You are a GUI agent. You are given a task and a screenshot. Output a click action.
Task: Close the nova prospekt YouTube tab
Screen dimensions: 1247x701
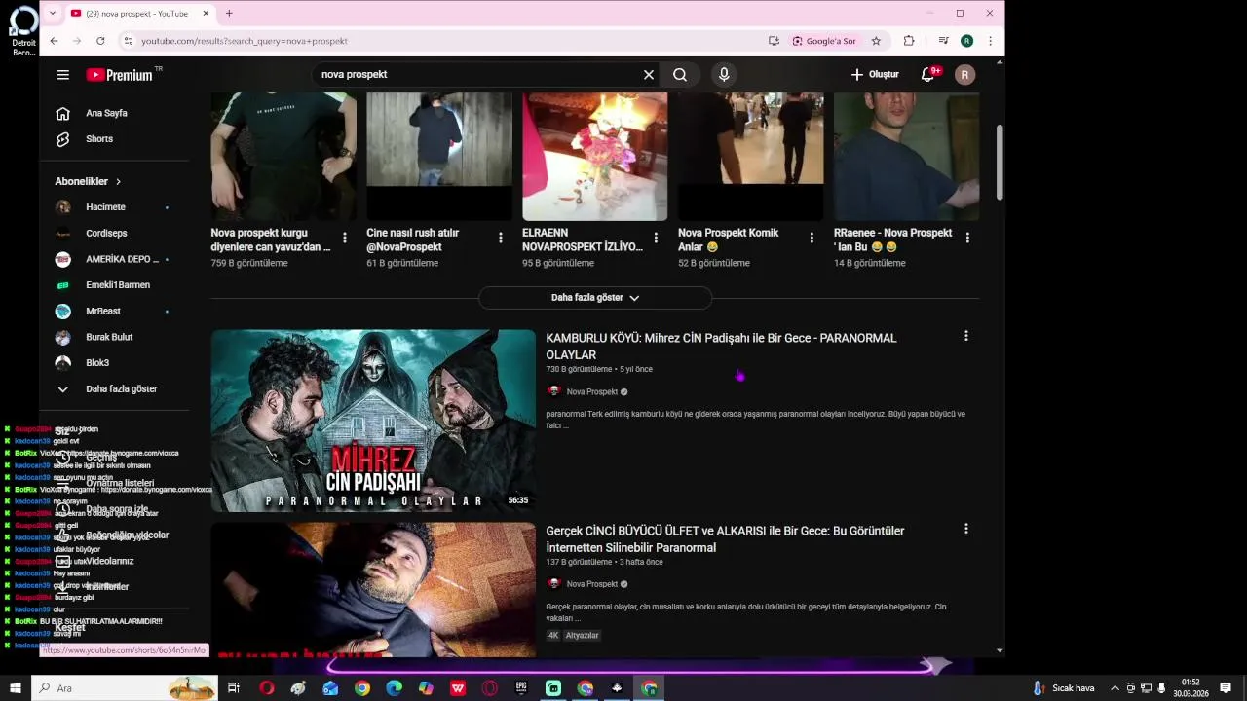pyautogui.click(x=206, y=14)
